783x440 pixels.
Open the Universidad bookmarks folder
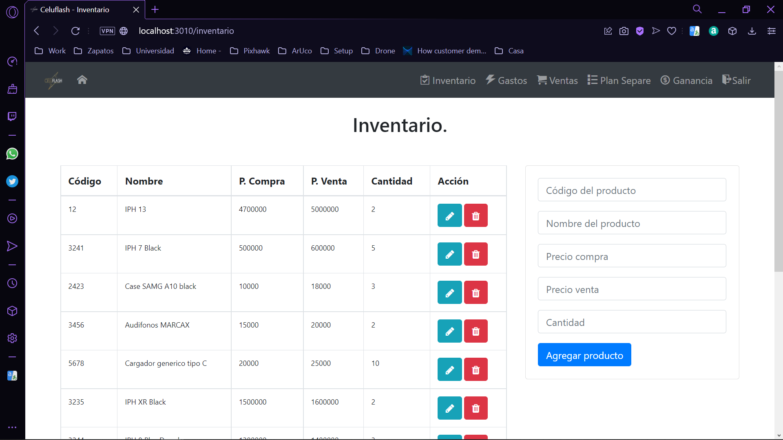[x=148, y=51]
